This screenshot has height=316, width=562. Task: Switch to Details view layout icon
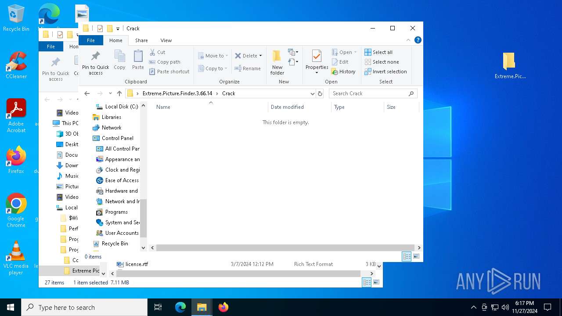(407, 256)
